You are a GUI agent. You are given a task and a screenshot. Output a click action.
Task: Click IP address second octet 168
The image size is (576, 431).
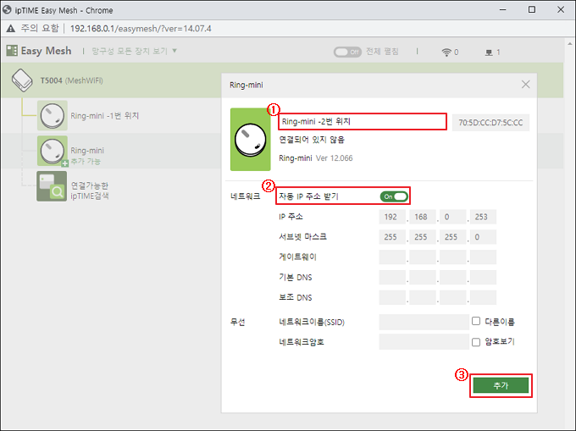pyautogui.click(x=423, y=217)
